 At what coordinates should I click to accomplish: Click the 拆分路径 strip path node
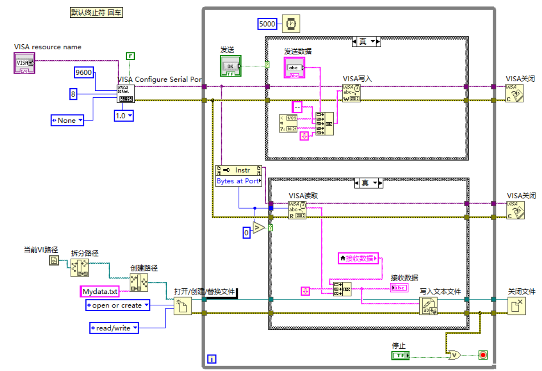79,268
